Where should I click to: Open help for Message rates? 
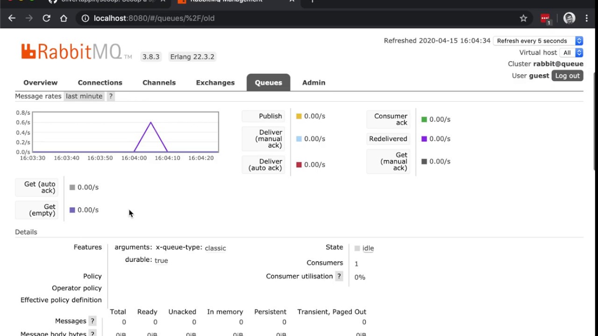(111, 96)
